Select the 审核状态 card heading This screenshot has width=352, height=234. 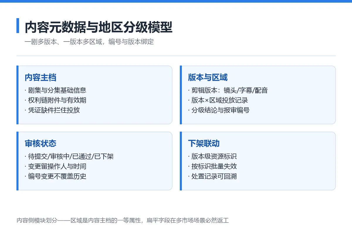(x=40, y=144)
